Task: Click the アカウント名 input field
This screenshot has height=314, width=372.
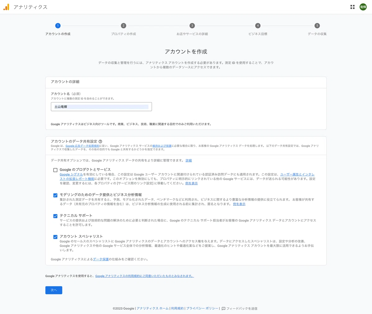Action: (101, 107)
